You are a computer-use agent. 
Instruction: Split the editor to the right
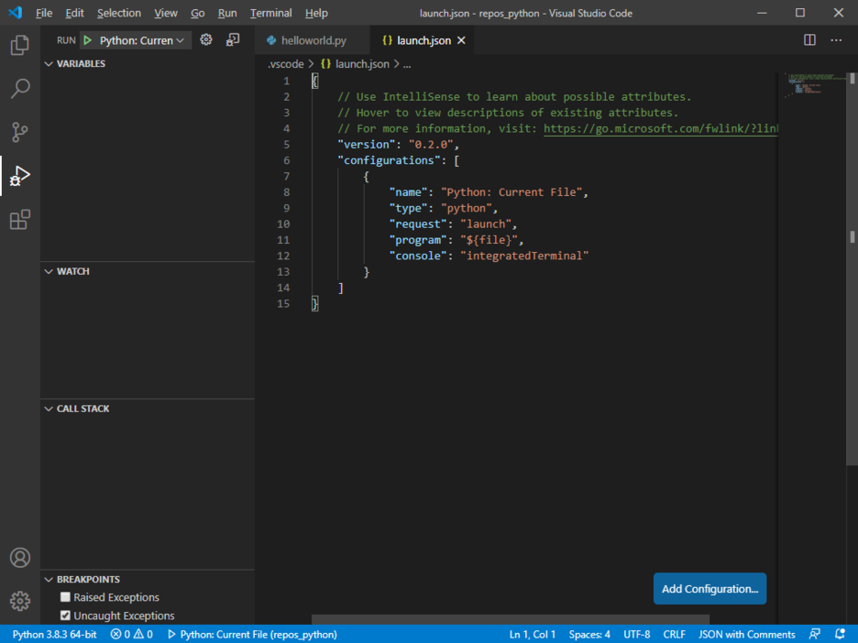click(809, 40)
